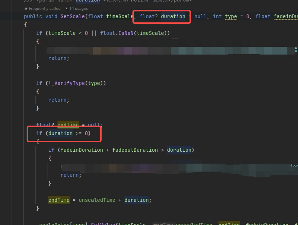Click the _VerifyType method call

[68, 83]
